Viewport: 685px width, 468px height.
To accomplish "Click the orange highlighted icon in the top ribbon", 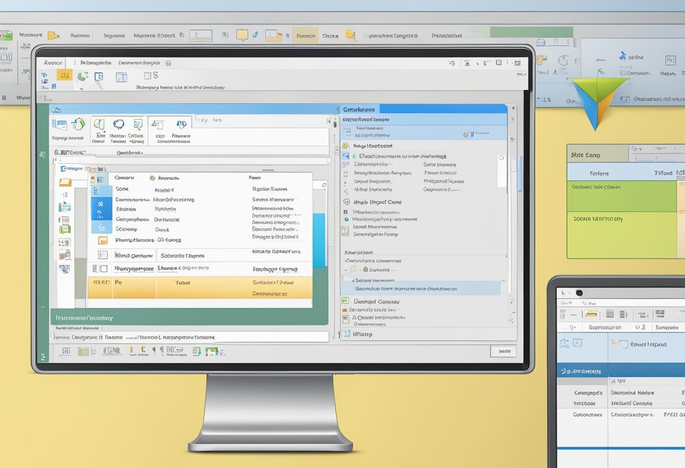I will [64, 75].
